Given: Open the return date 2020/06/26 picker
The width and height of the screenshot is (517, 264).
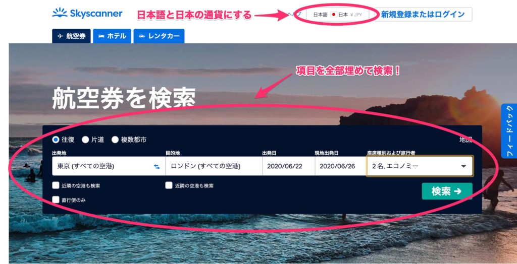Looking at the screenshot, I should click(x=340, y=166).
